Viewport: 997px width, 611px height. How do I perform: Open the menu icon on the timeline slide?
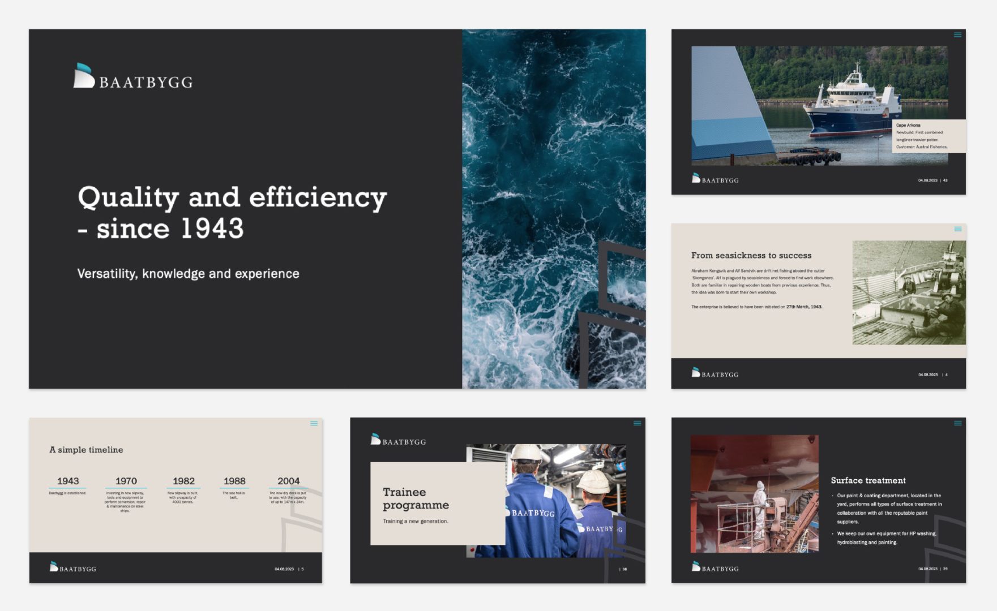tap(314, 423)
